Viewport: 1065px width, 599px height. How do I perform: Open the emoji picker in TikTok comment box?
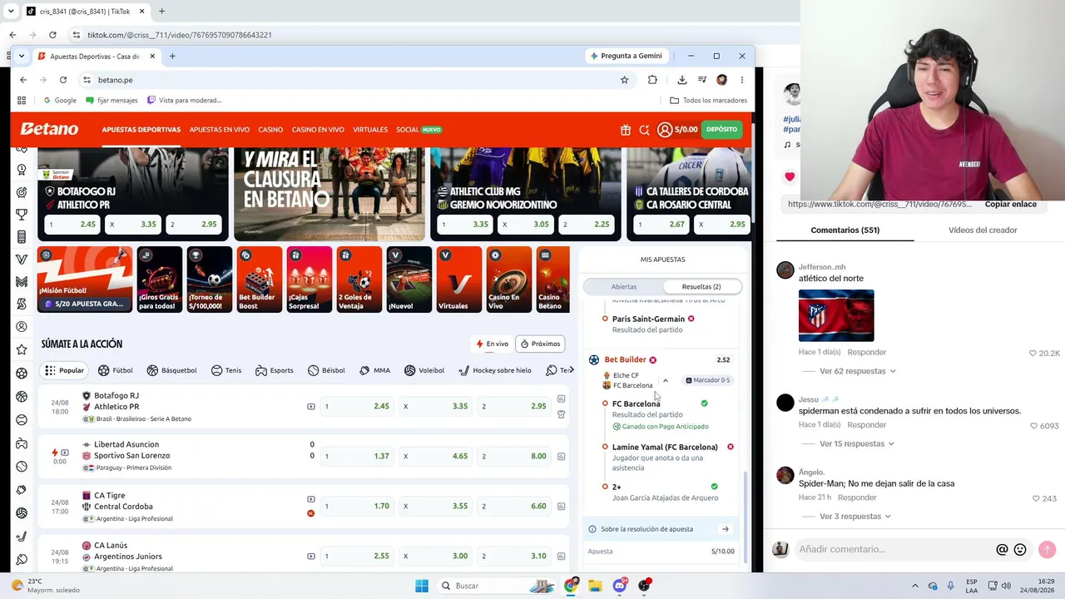point(1020,550)
